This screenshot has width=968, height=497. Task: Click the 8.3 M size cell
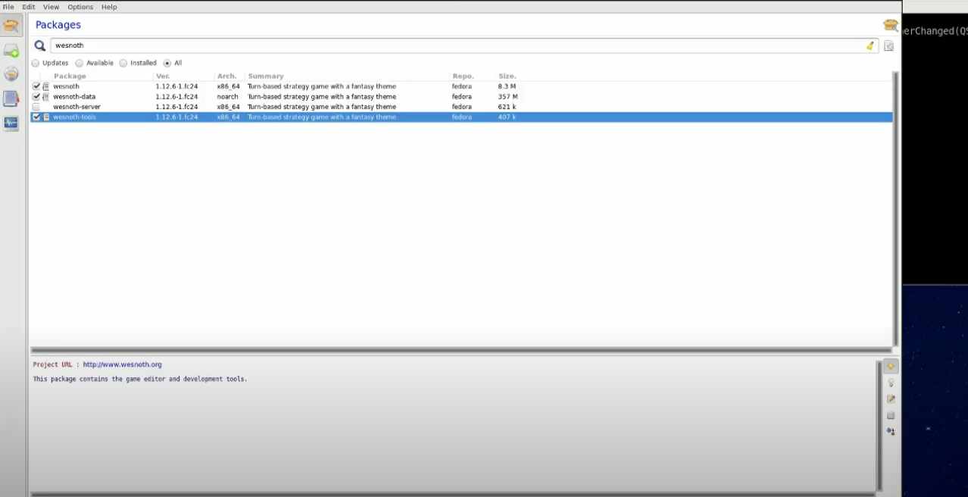(x=507, y=86)
